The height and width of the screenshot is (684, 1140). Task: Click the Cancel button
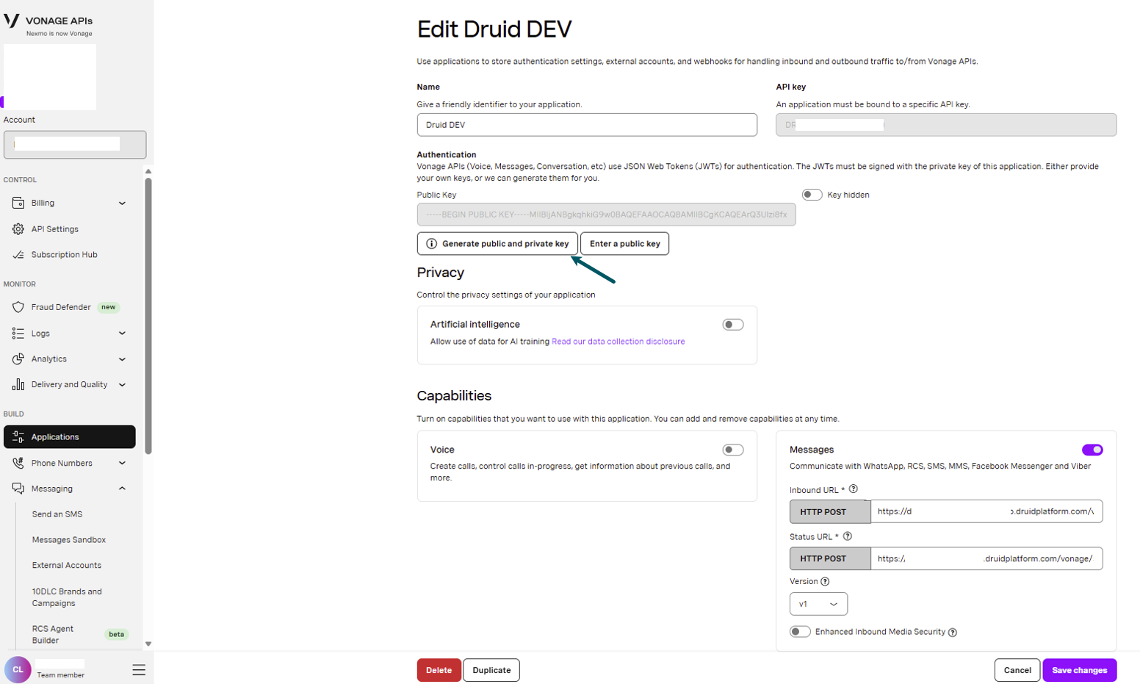[1017, 670]
